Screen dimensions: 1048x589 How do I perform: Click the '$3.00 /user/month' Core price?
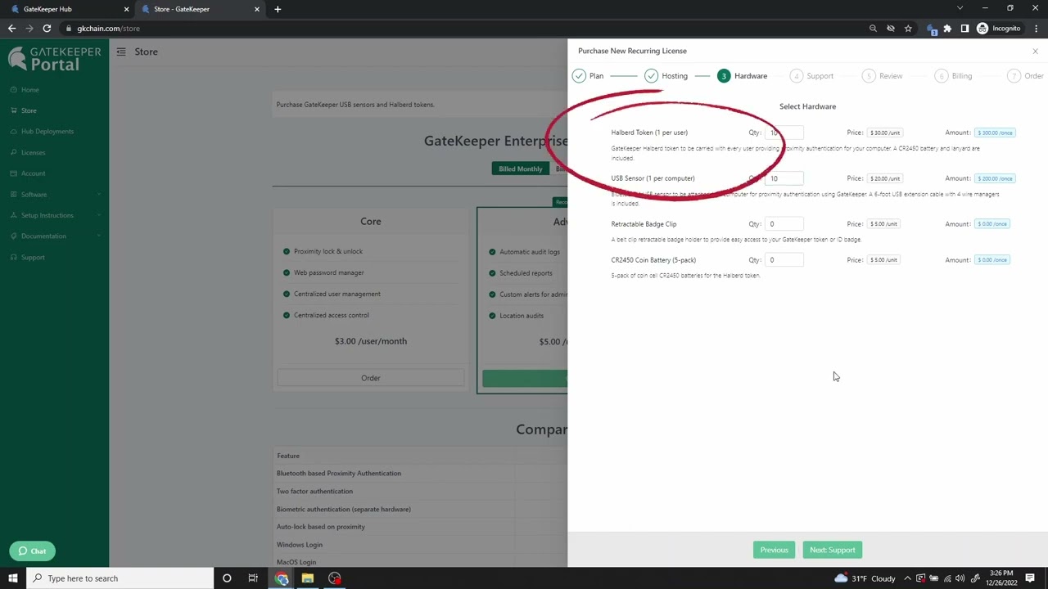click(371, 341)
